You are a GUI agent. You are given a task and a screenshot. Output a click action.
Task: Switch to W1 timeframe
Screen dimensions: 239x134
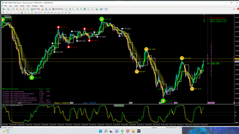click(x=66, y=13)
